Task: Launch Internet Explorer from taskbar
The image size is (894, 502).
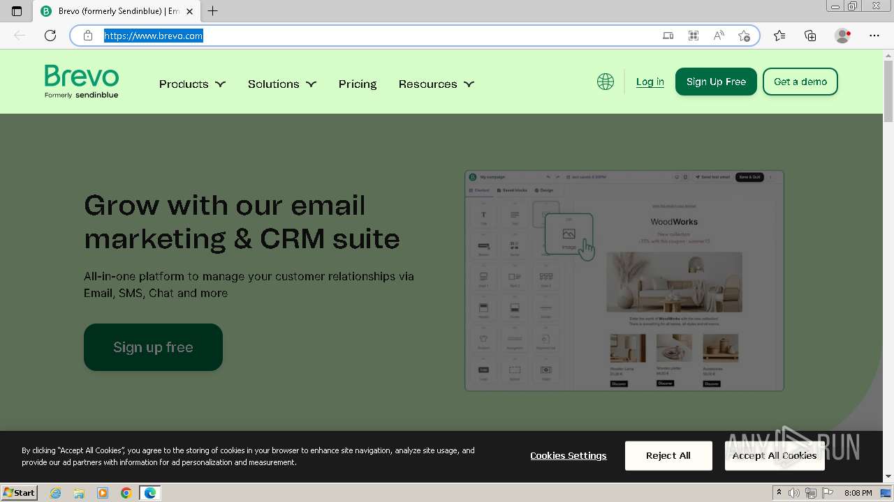Action: coord(55,493)
